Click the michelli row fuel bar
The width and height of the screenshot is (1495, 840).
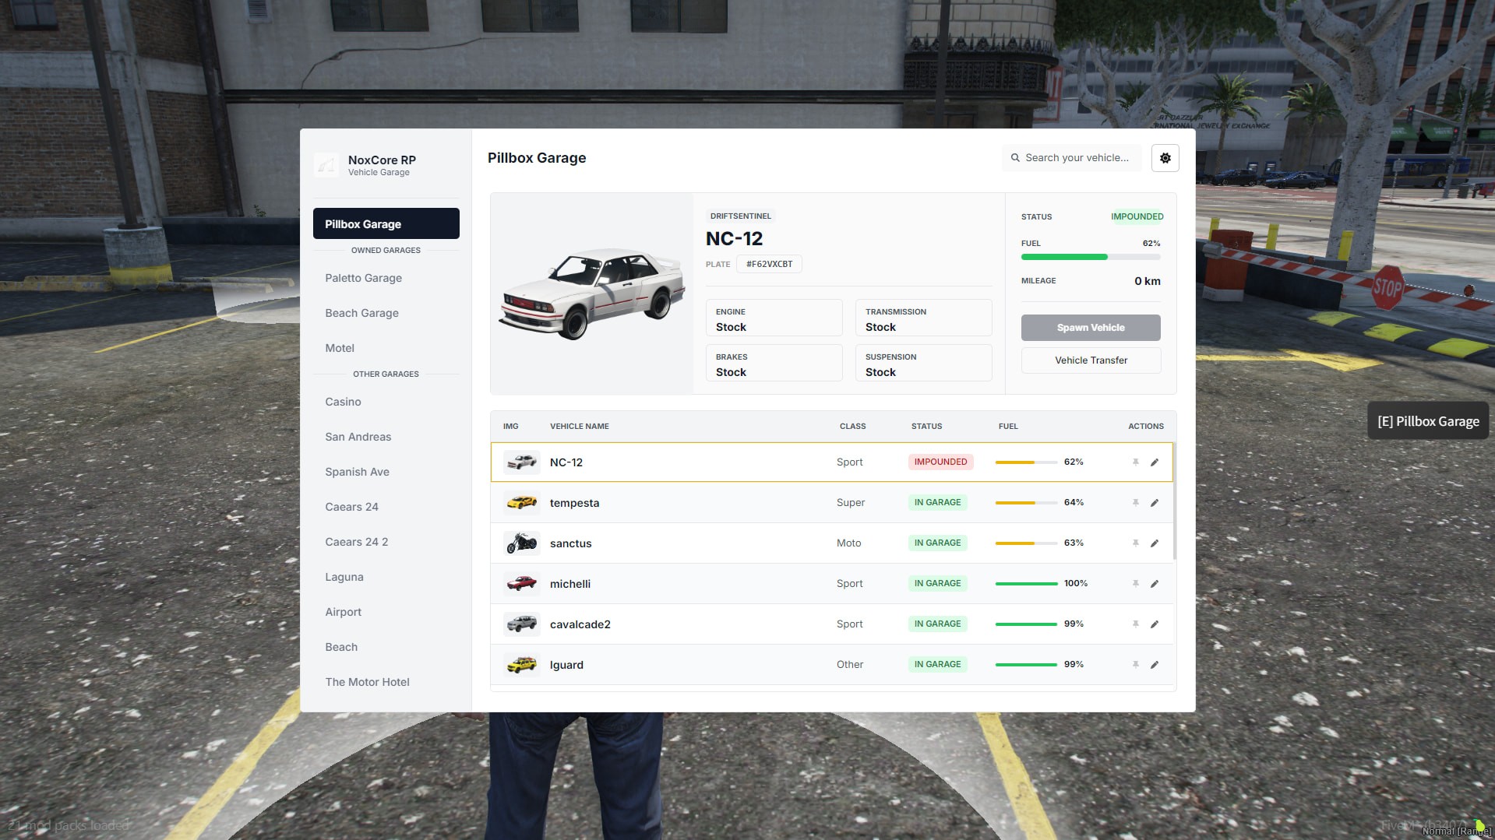point(1026,584)
